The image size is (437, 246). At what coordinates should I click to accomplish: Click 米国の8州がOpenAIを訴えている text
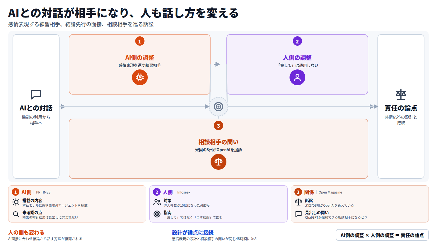pyautogui.click(x=329, y=206)
